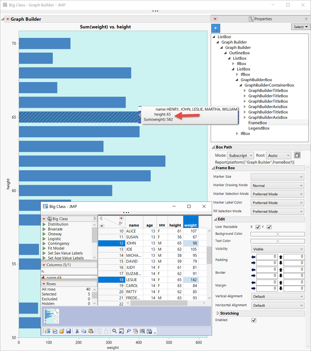
Task: Activate the blue selection arrow tool in Properties
Action: click(216, 28)
